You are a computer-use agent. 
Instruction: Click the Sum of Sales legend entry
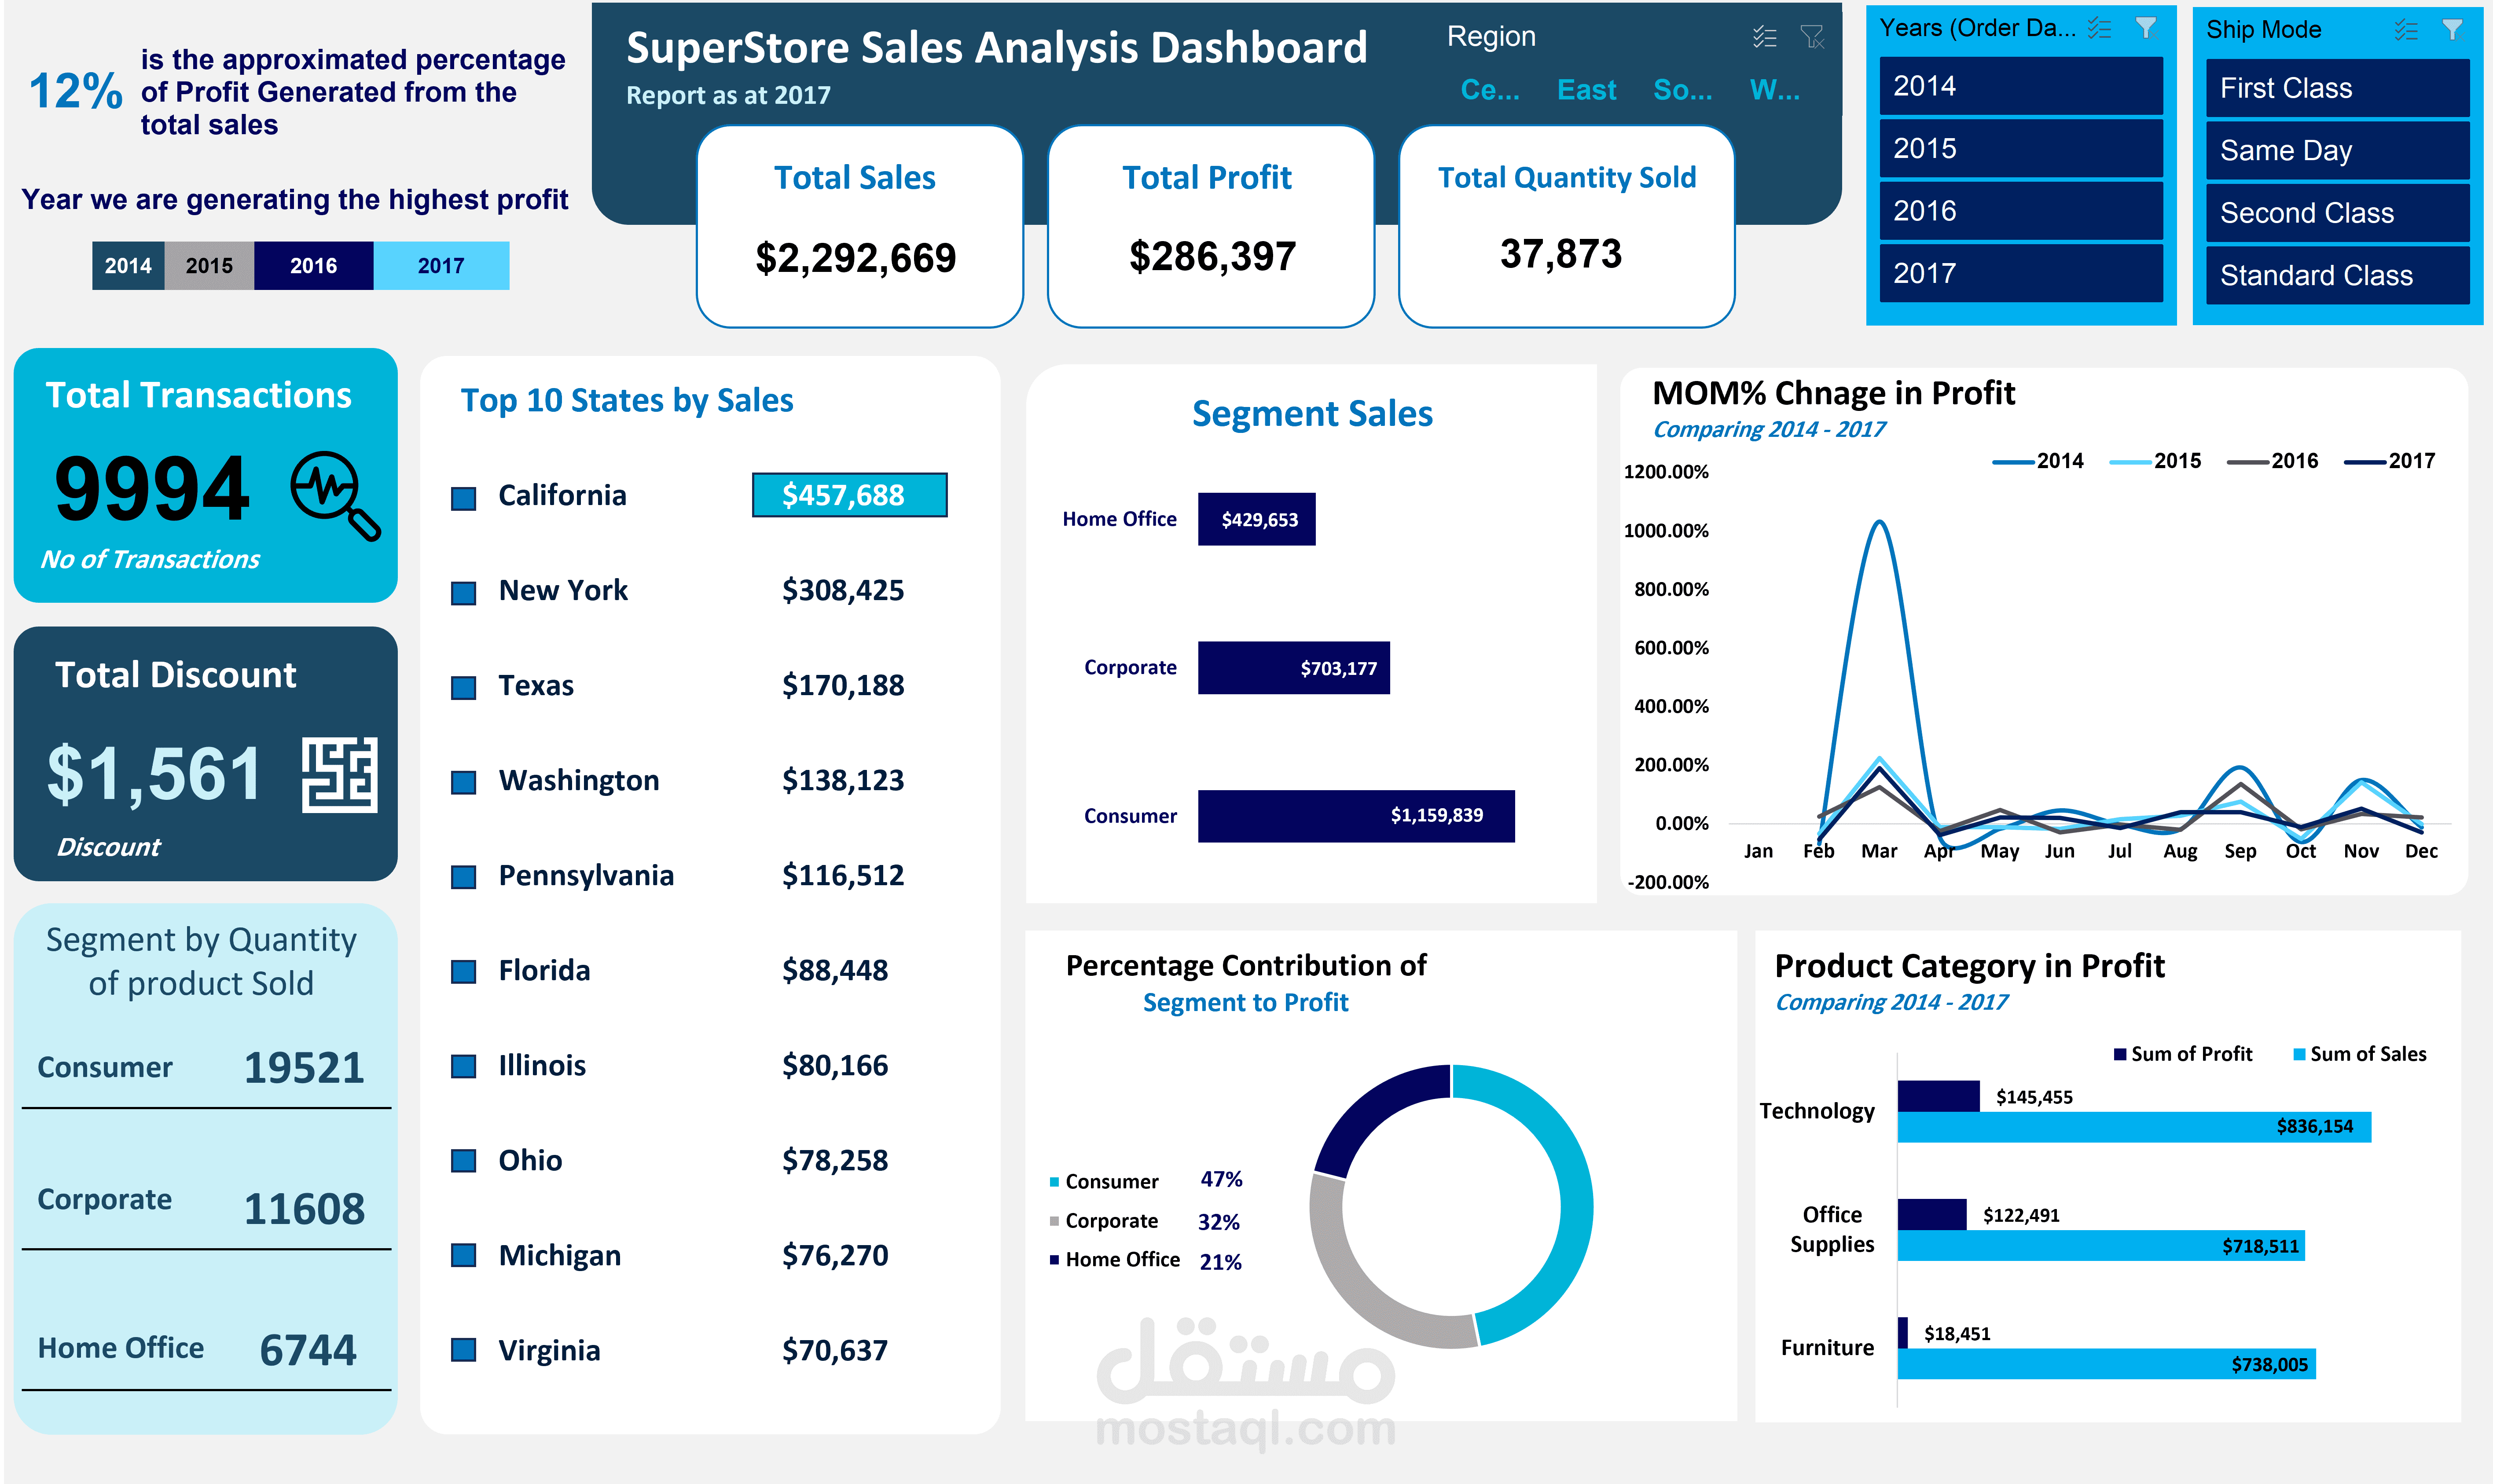(x=2359, y=1054)
